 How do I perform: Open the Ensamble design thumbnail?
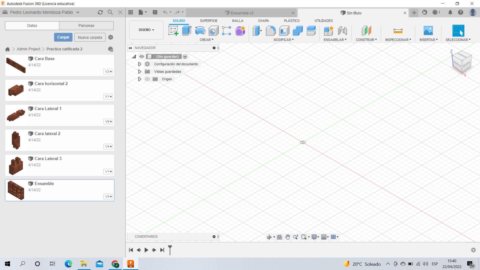click(16, 190)
